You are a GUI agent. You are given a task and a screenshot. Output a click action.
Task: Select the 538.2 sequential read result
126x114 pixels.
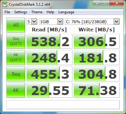click(49, 41)
